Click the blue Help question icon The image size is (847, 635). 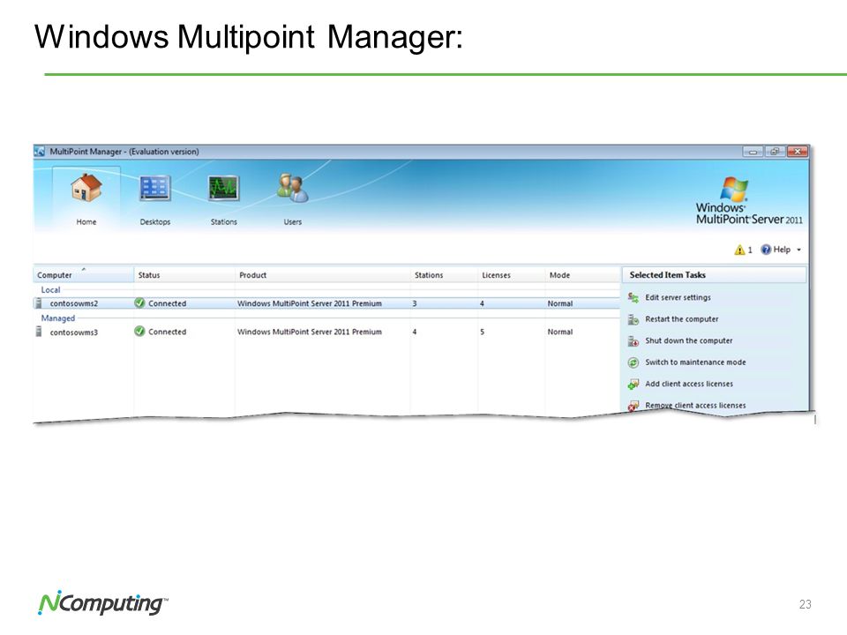point(766,250)
